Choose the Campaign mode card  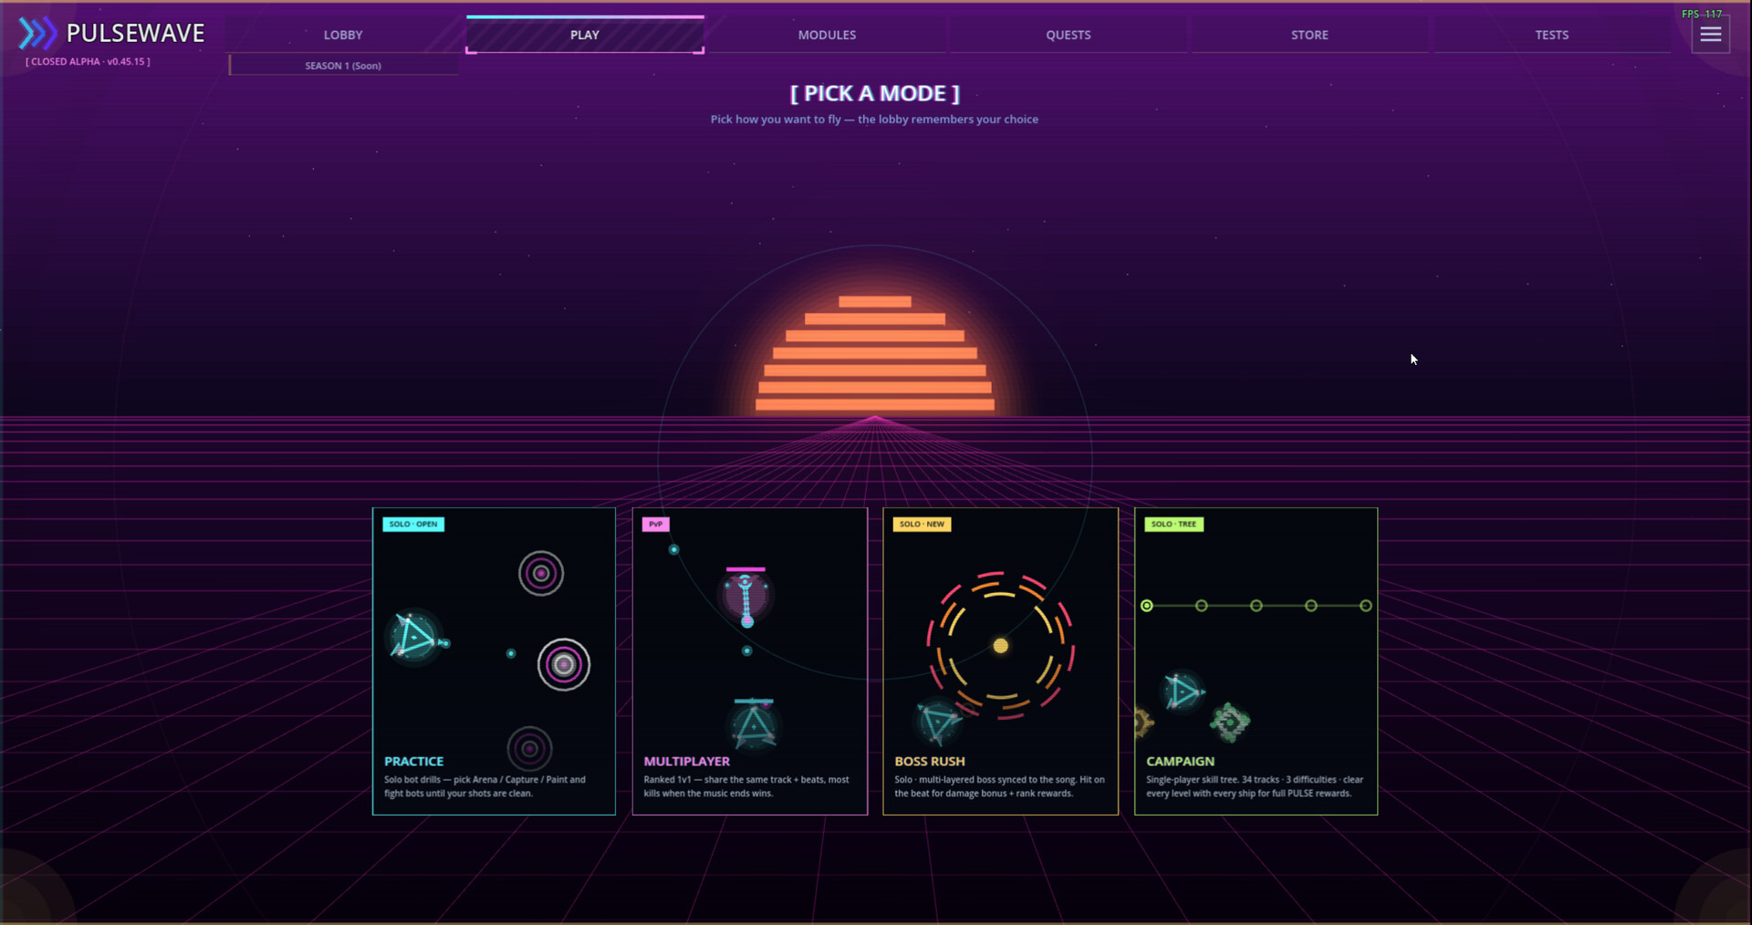pos(1256,661)
